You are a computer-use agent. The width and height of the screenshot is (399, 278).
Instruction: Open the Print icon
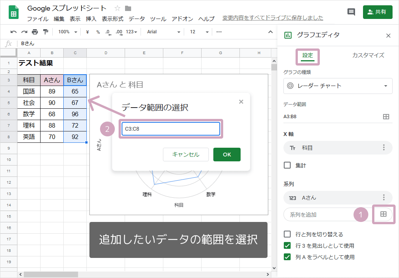(x=34, y=32)
